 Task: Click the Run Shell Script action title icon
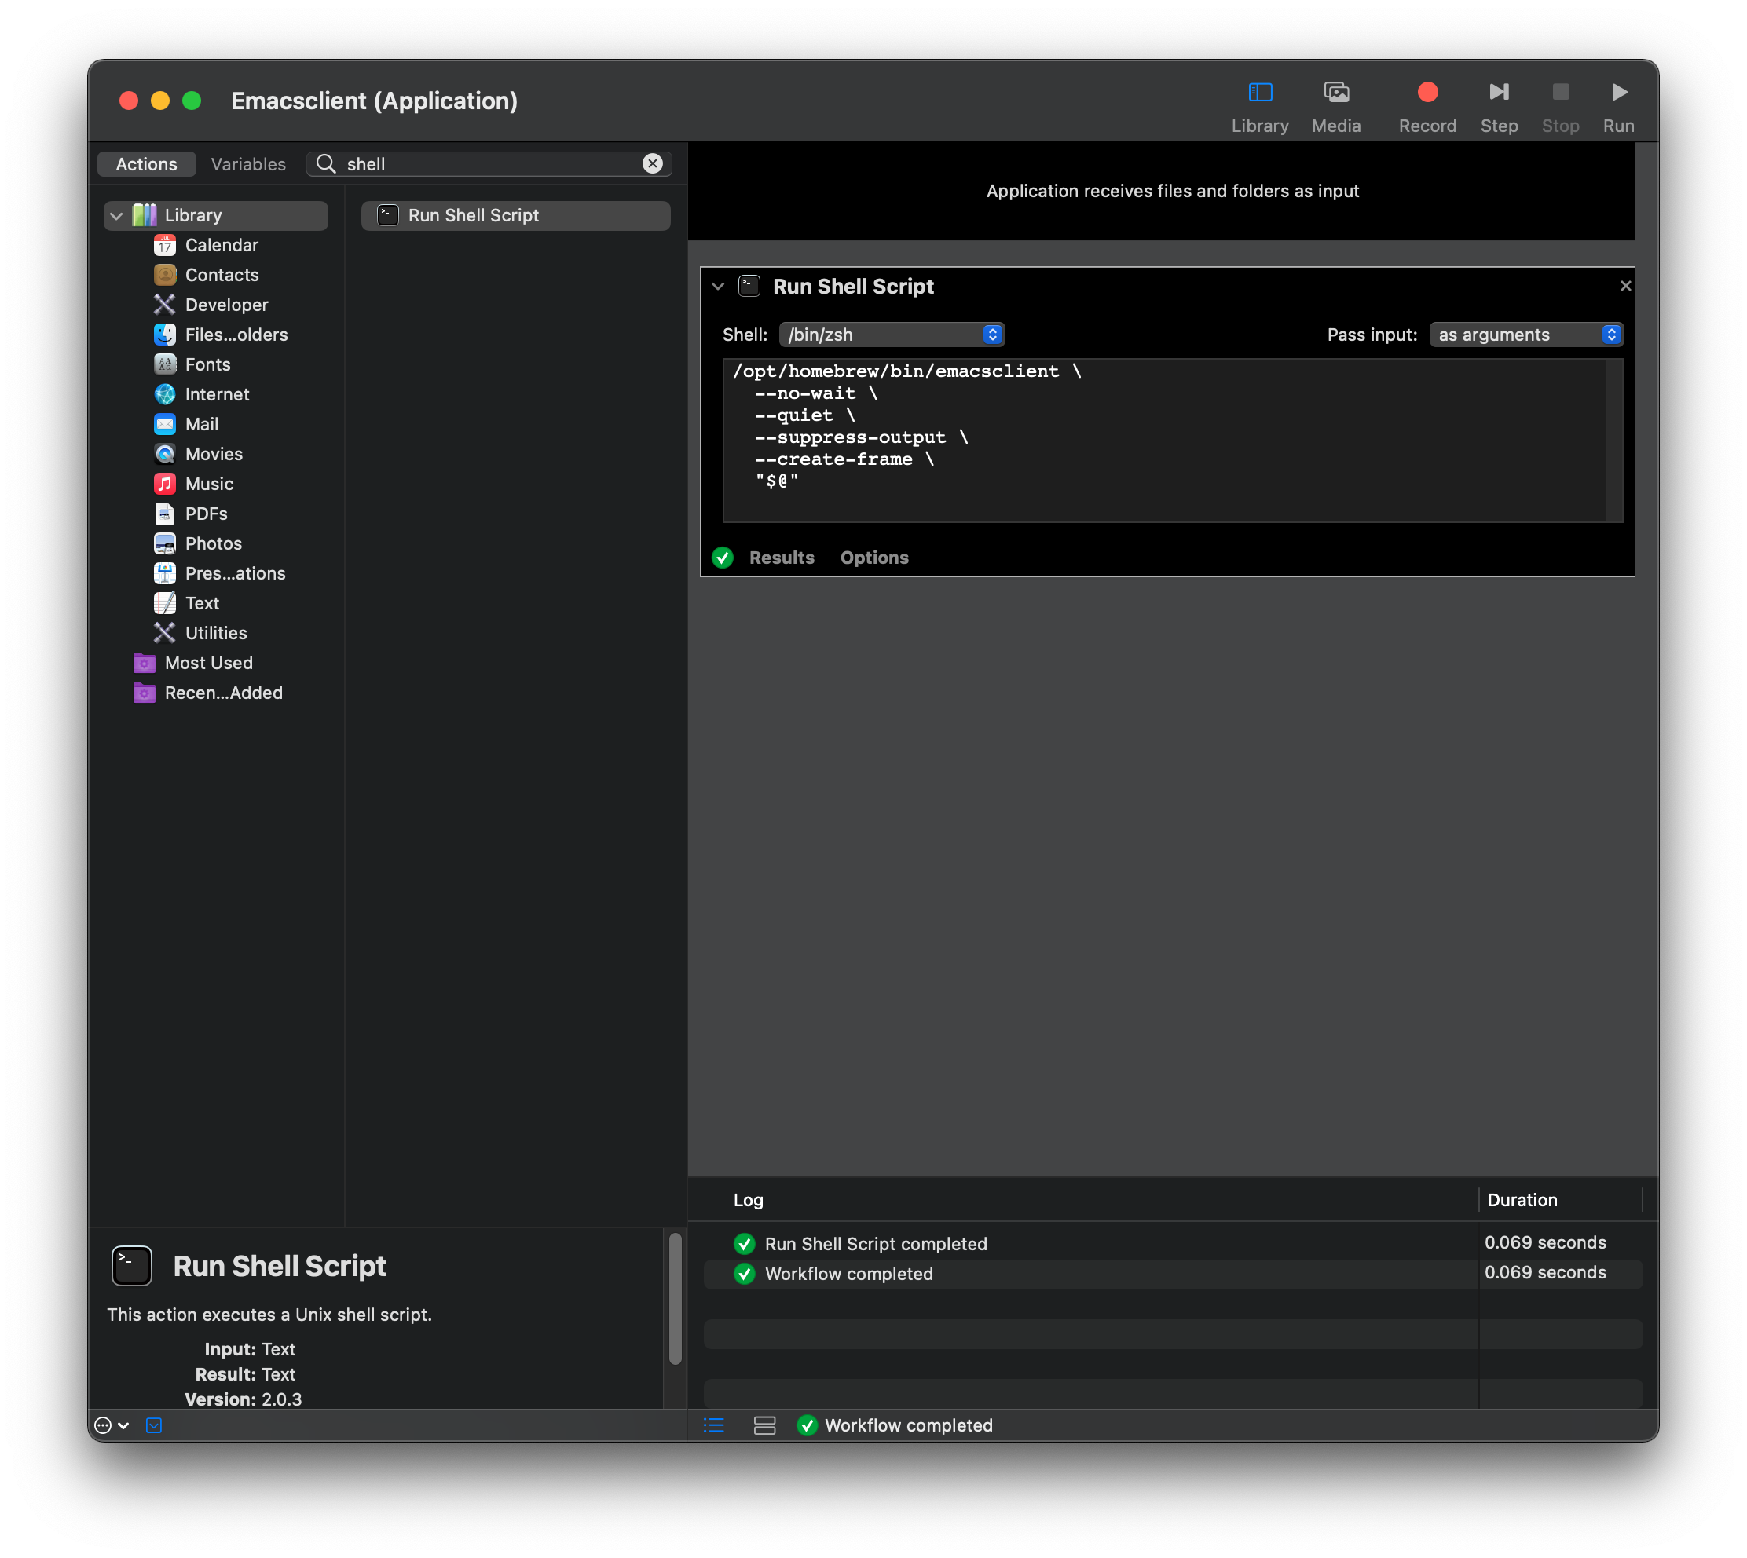click(x=749, y=286)
